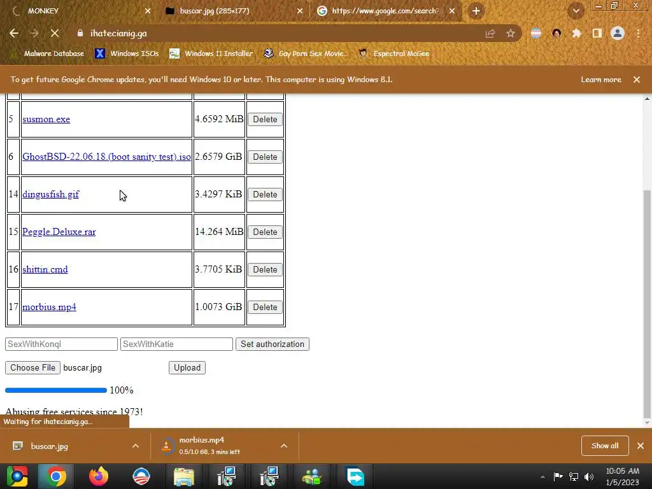Open the susmon.exe file link

coord(46,119)
